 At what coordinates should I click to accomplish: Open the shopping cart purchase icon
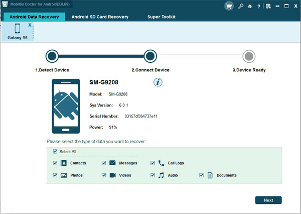(x=229, y=6)
